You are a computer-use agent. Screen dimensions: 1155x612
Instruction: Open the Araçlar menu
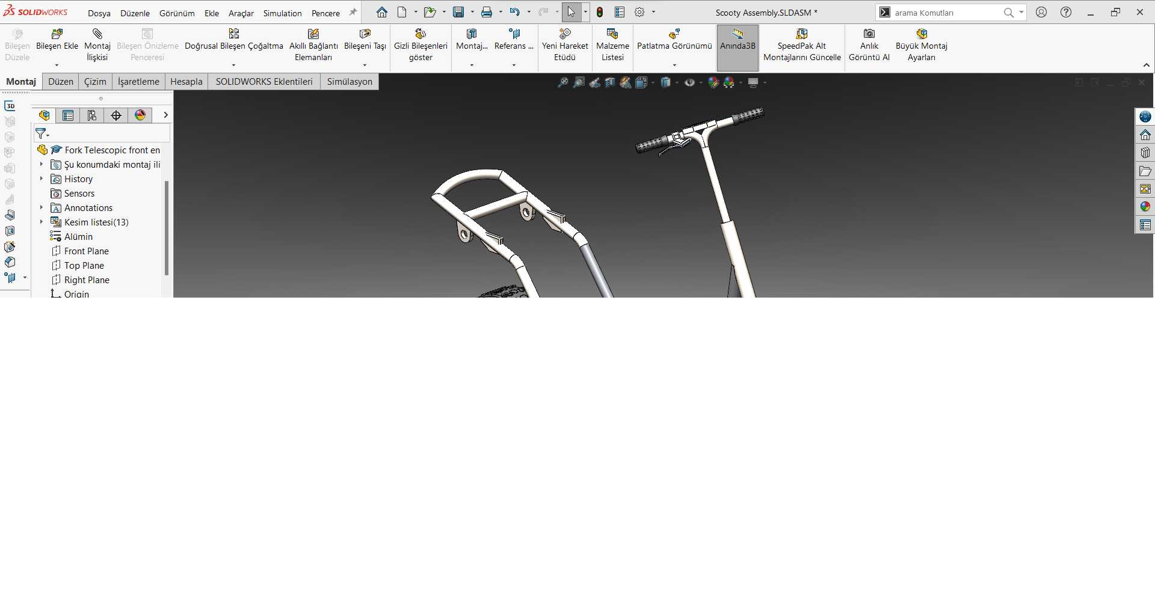241,13
